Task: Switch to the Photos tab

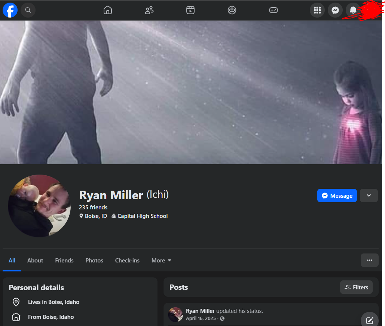Action: [x=94, y=261]
